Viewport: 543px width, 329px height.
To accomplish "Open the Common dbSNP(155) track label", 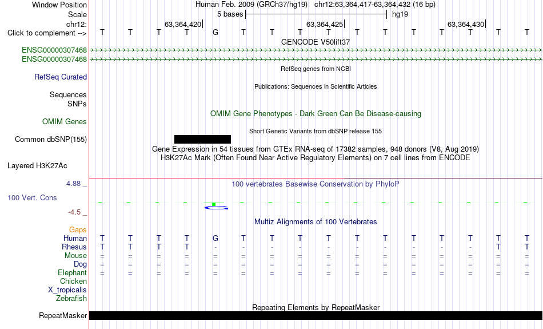I will [x=51, y=140].
